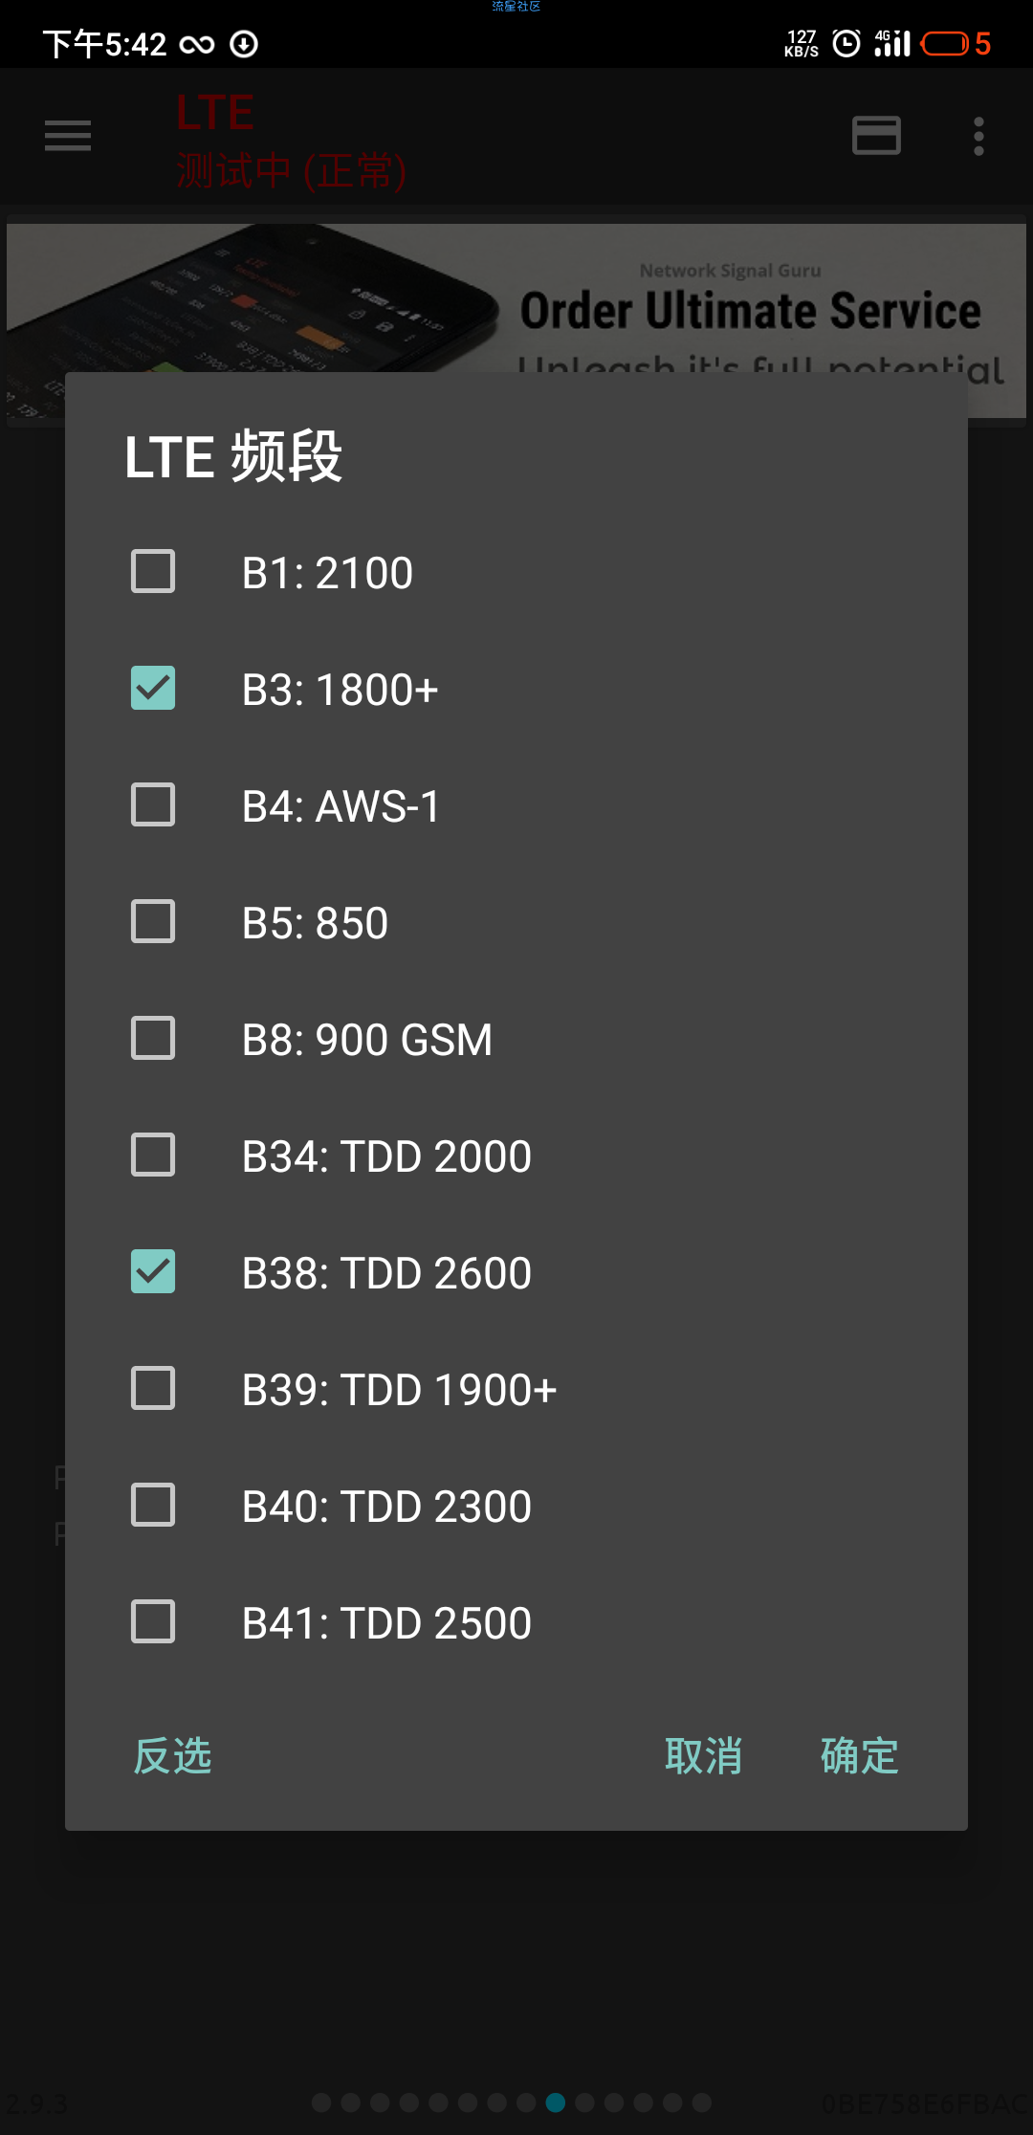Tap the 4G signal strength icon

(x=891, y=44)
